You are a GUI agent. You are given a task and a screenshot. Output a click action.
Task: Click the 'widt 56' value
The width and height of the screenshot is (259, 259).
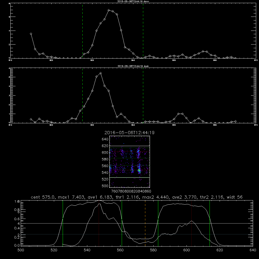pyautogui.click(x=235, y=197)
